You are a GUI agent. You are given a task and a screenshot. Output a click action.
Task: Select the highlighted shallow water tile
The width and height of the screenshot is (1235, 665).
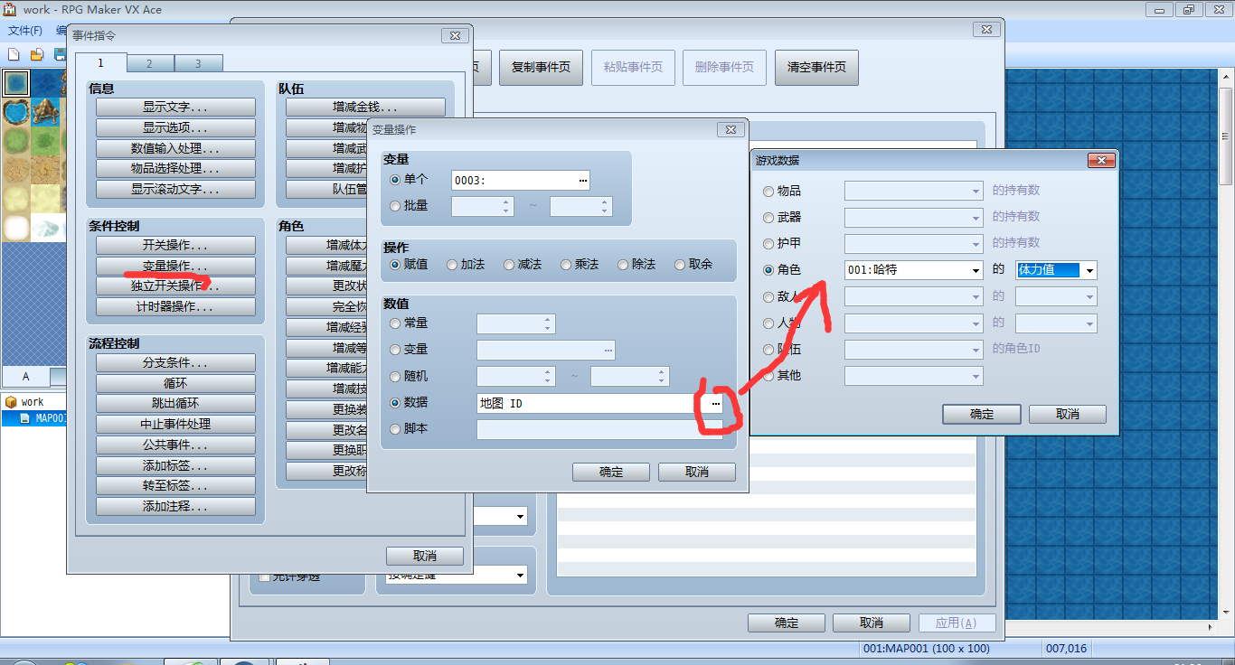(15, 83)
